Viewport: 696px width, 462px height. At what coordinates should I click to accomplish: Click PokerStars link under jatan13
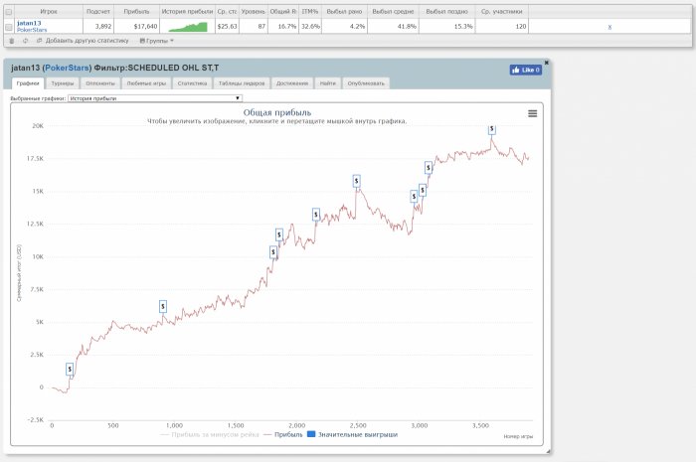point(32,30)
